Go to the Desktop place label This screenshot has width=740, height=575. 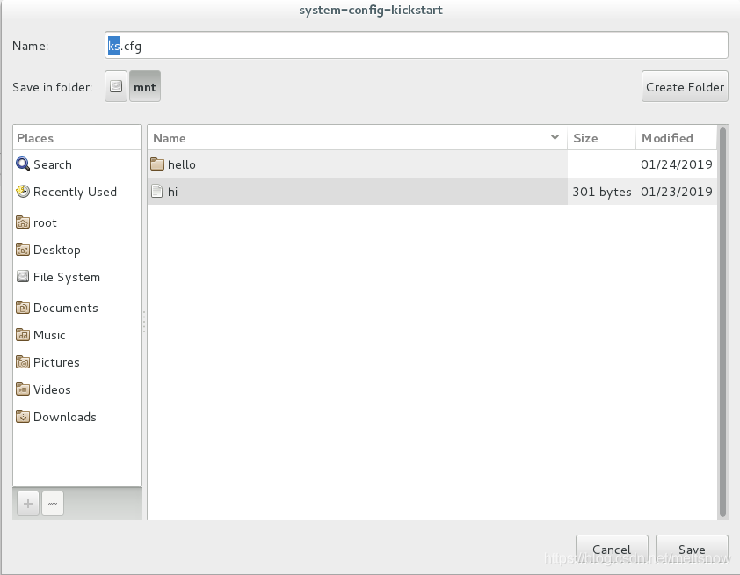tap(56, 250)
